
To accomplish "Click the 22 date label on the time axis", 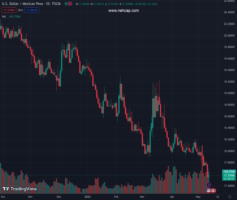I will 218,197.
